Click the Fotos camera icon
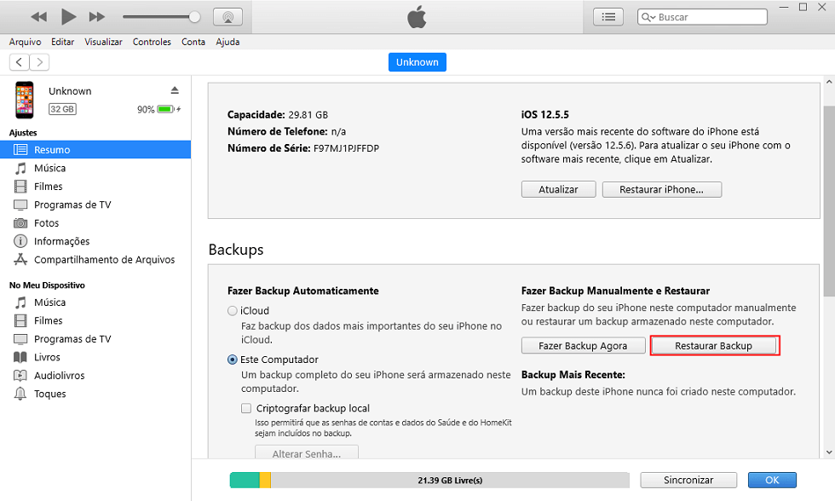This screenshot has height=501, width=835. 20,223
